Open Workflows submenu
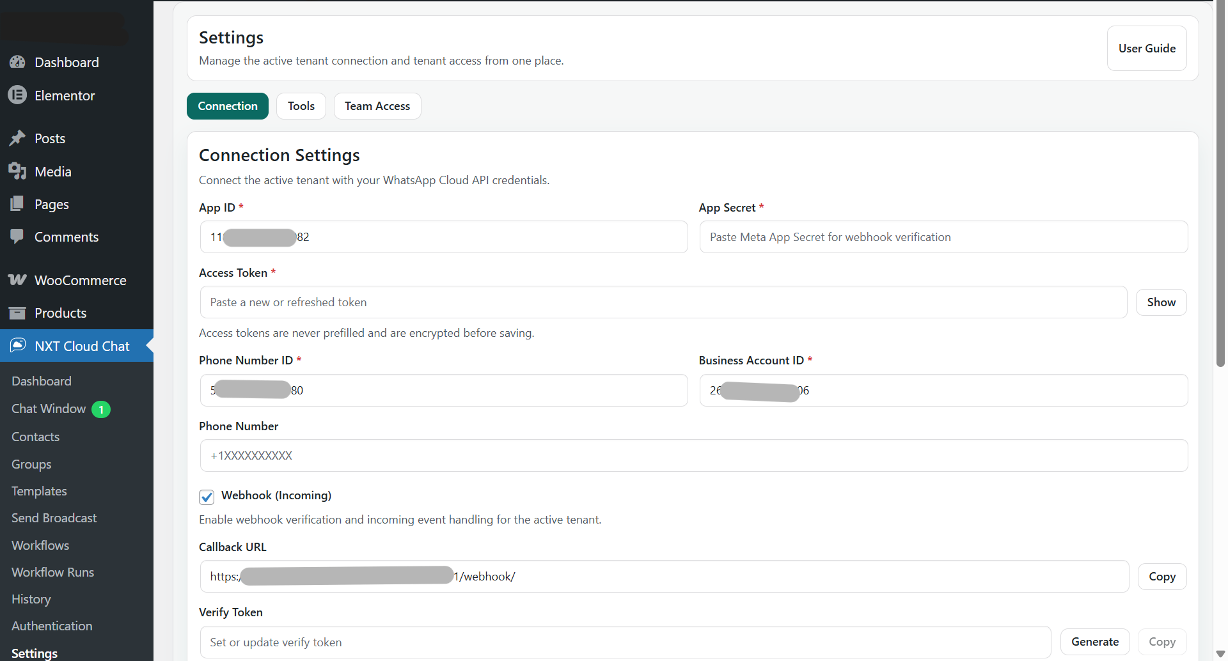Viewport: 1228px width, 661px height. click(x=40, y=545)
